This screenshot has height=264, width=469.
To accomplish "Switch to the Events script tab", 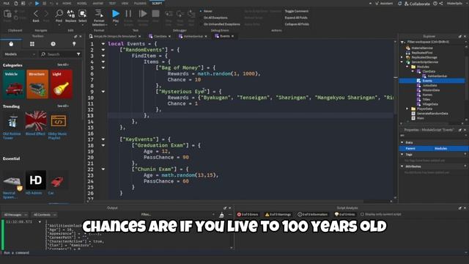I will coord(225,36).
